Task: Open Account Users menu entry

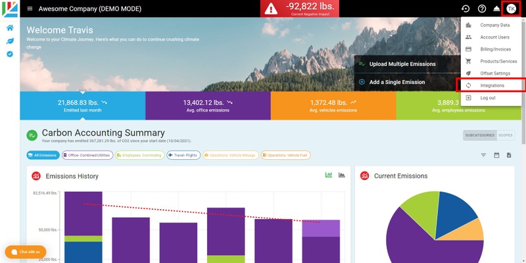Action: 491,37
